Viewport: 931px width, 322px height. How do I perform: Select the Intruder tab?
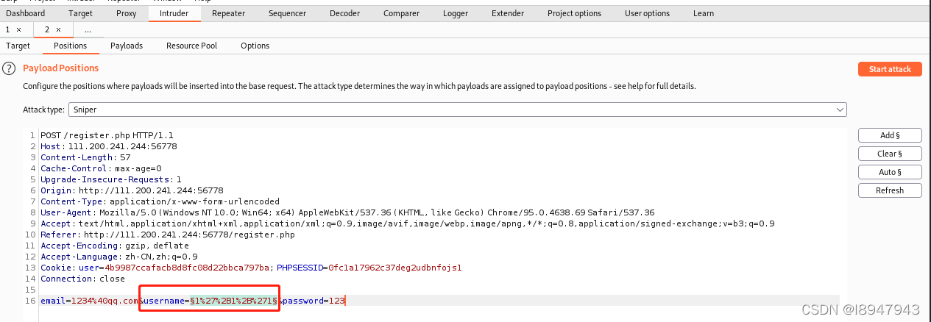pyautogui.click(x=174, y=13)
